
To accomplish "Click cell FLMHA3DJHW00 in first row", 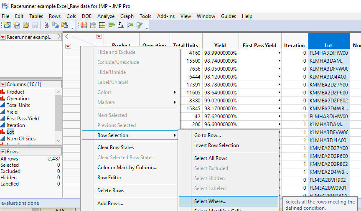I will [329, 53].
